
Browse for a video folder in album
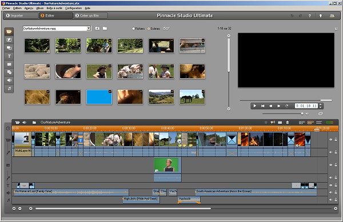click(x=105, y=29)
